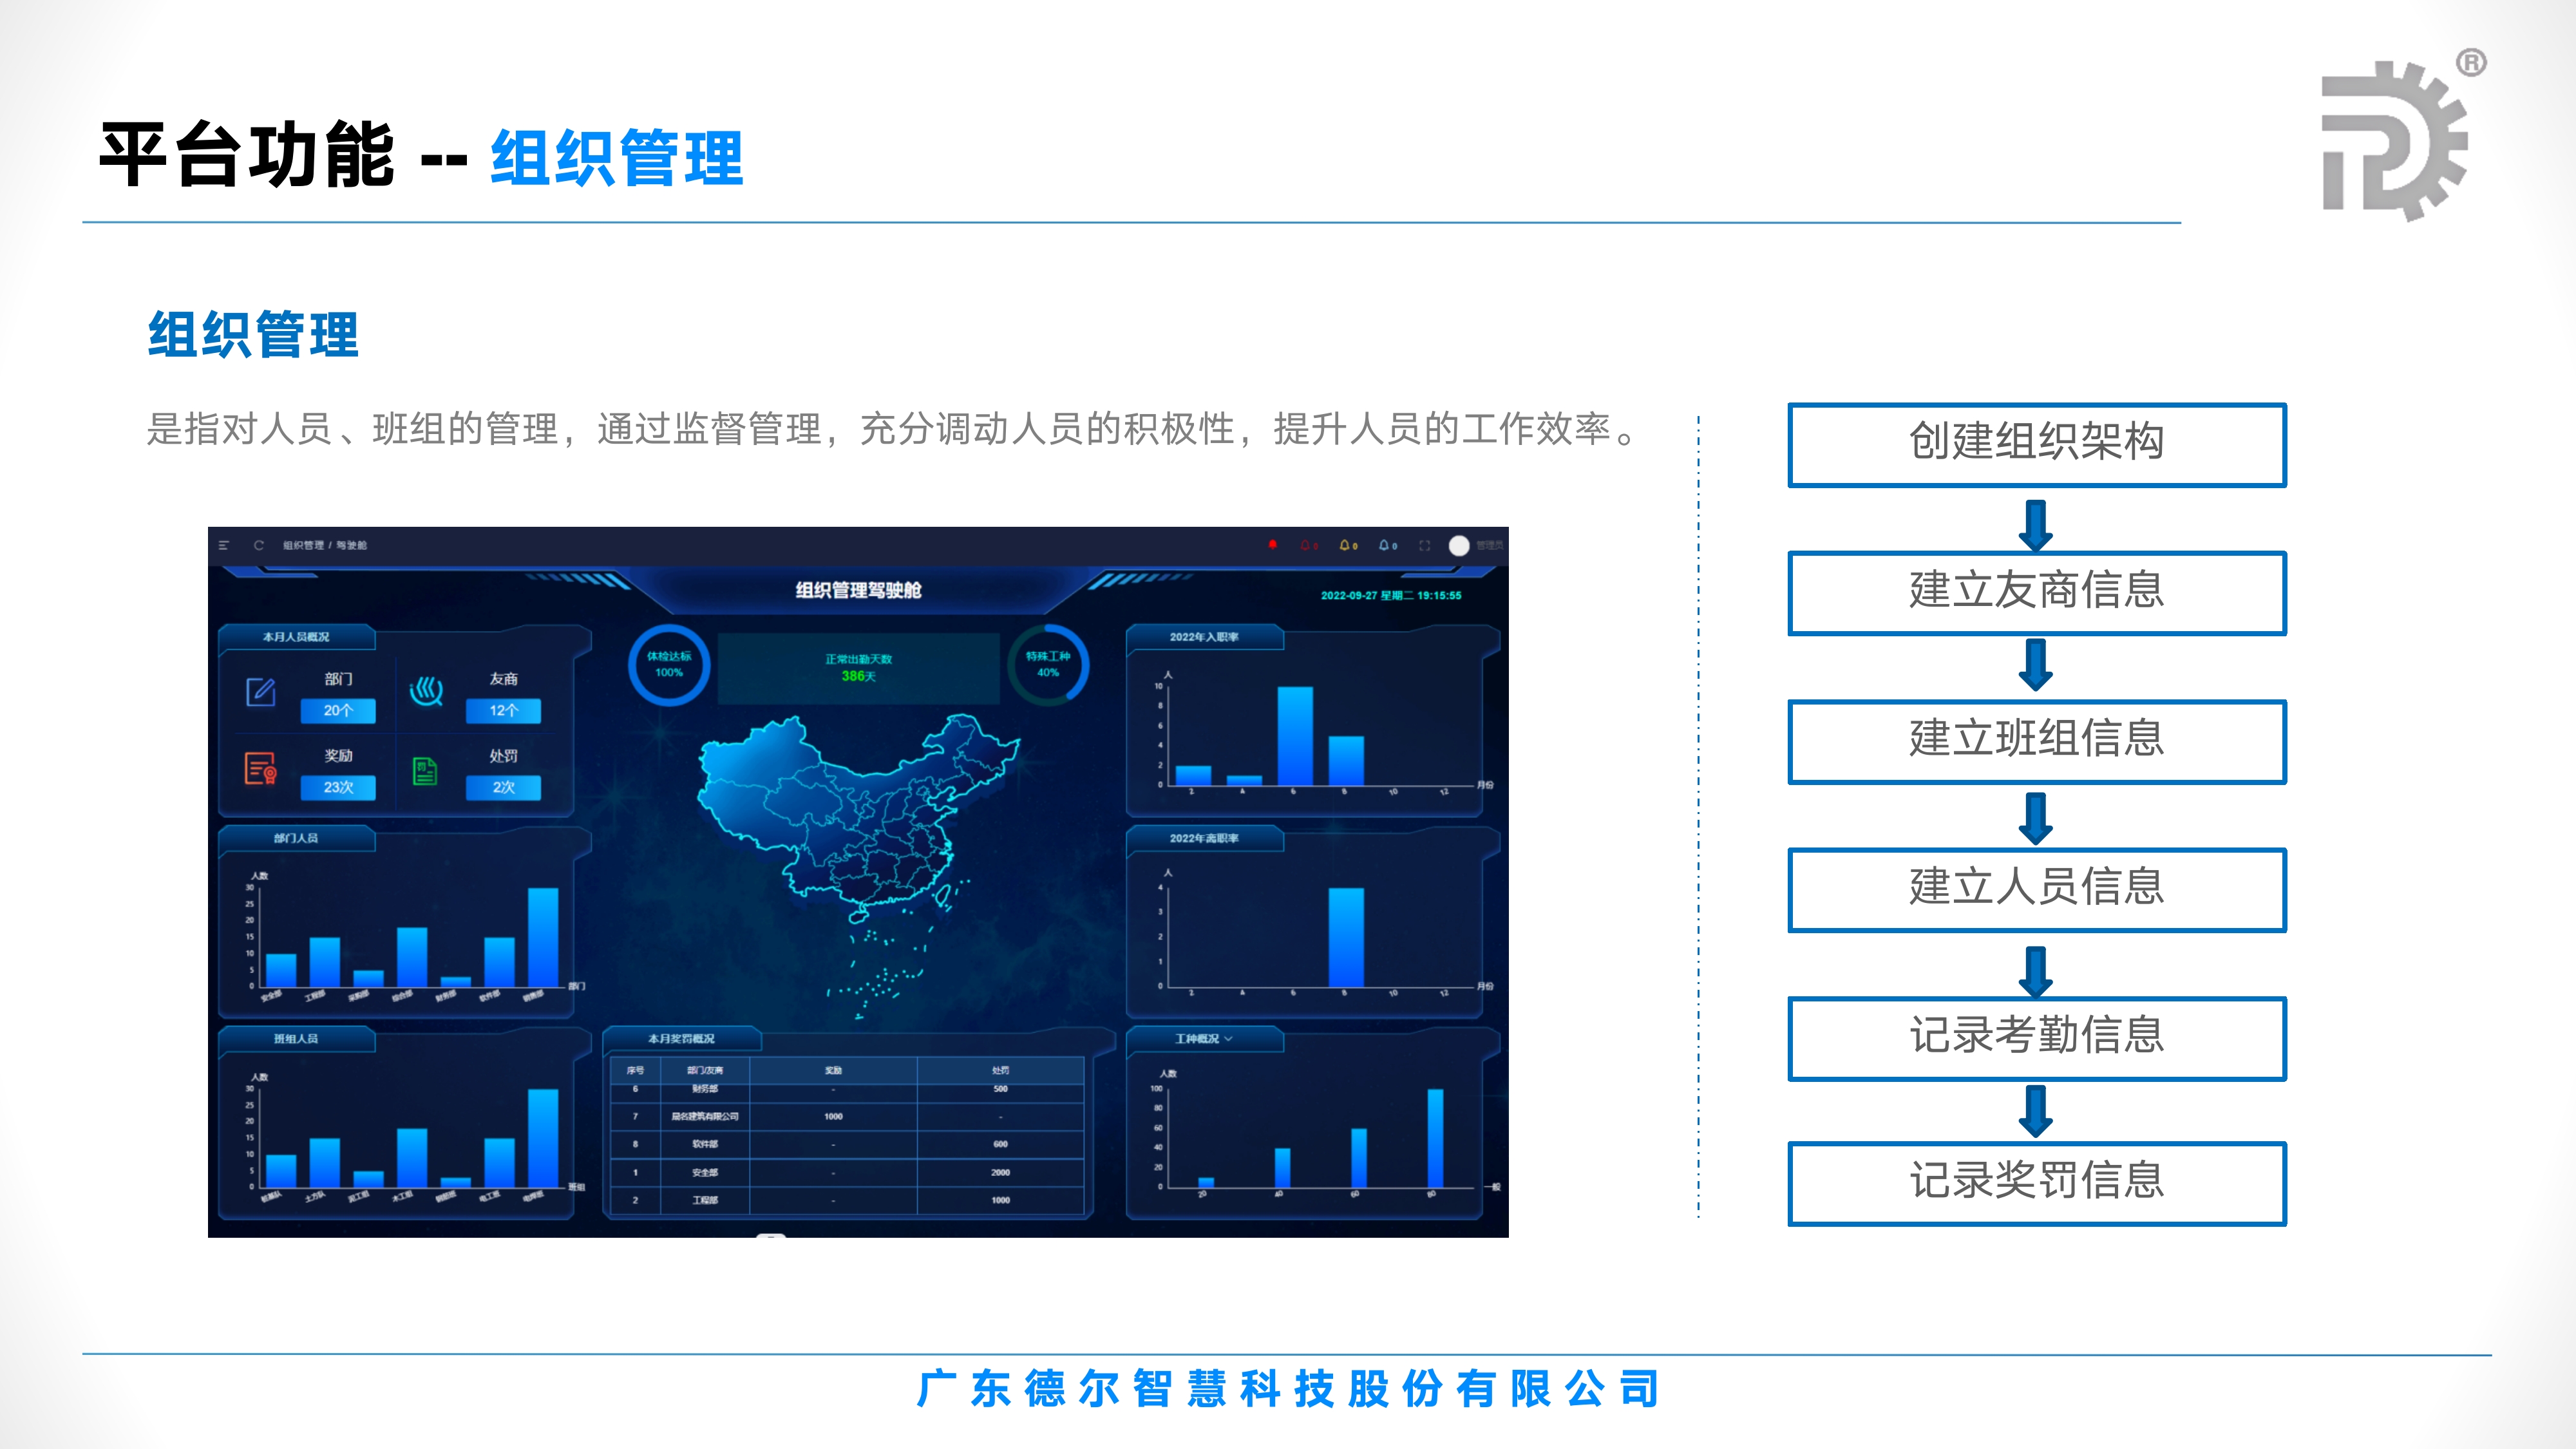
Task: Click the 建立友商信息 flow box
Action: pos(2036,593)
